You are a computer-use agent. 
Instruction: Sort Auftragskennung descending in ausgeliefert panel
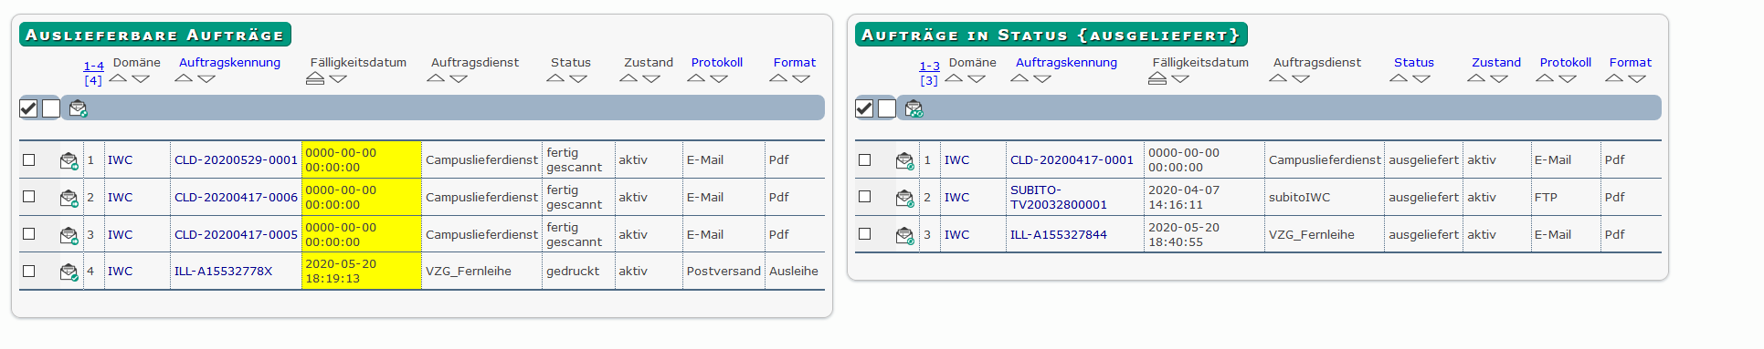1042,78
